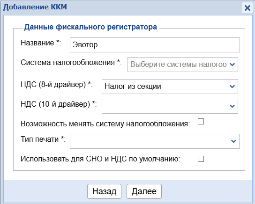Viewport: 255px width, 204px height.
Task: Click the chevron arrow of НДС (10-й драйвер)
Action: [232, 106]
